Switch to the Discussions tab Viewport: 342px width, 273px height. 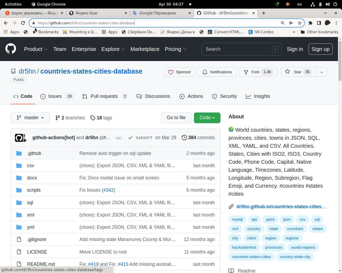click(x=153, y=96)
